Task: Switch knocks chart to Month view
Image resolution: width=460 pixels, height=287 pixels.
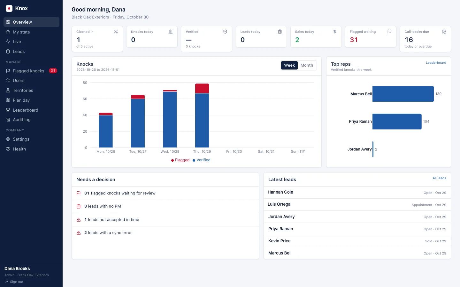Action: pyautogui.click(x=307, y=65)
